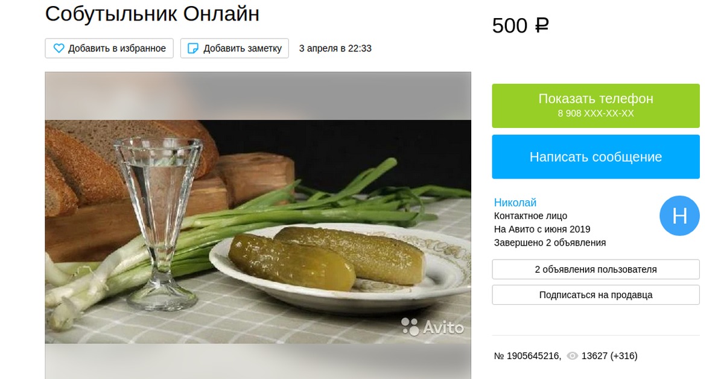Open seller profile link Николай
The image size is (724, 379).
click(515, 203)
